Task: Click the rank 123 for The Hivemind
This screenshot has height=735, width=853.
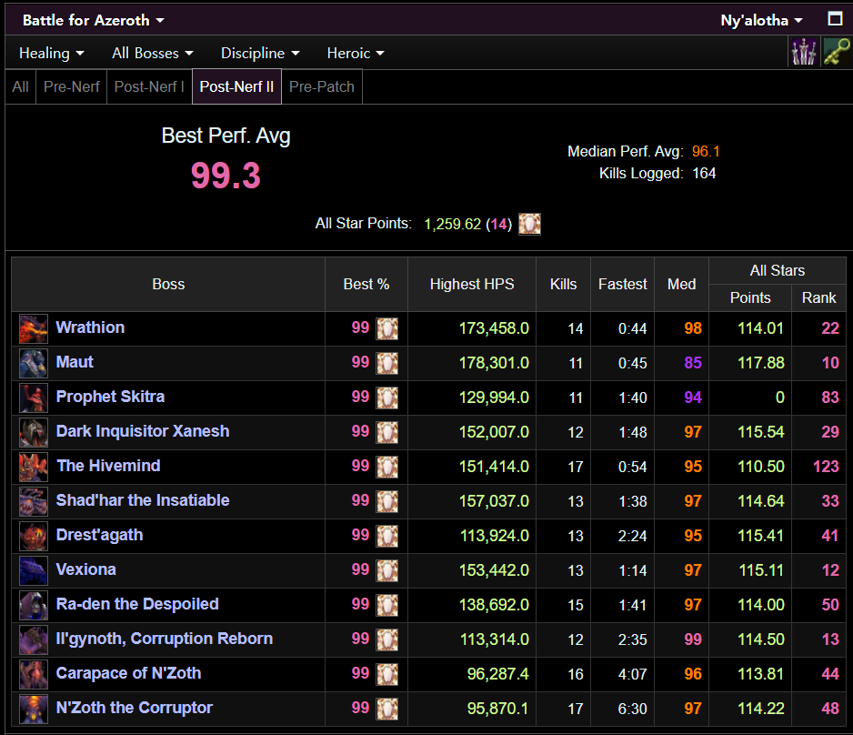Action: [826, 467]
